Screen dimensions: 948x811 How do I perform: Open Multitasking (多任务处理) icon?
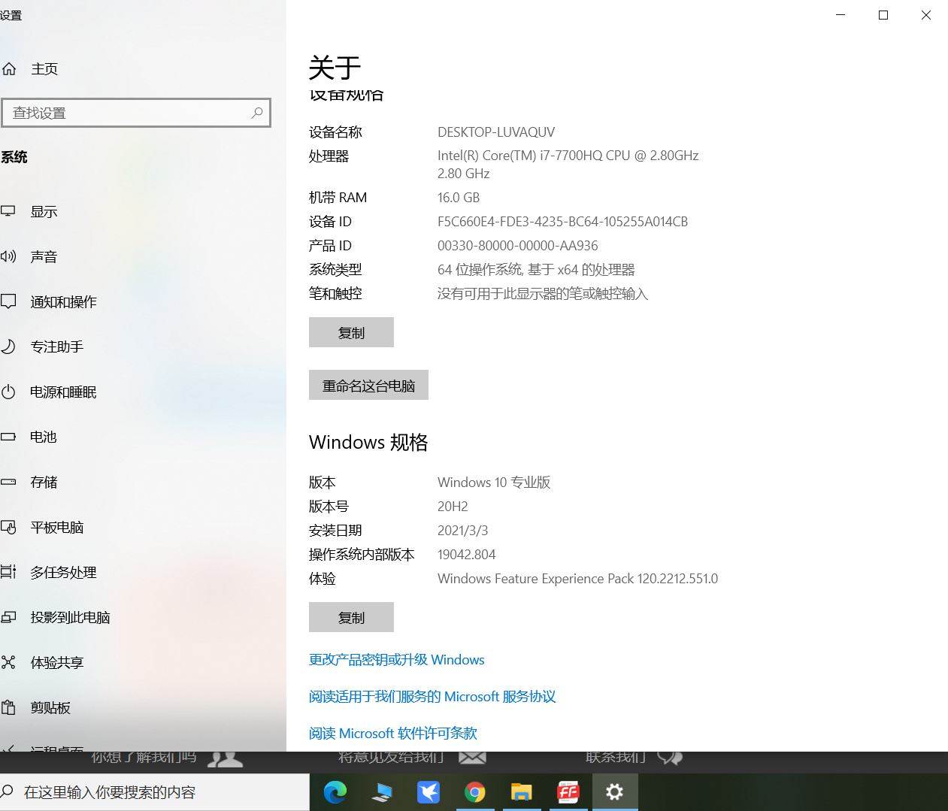click(x=8, y=572)
